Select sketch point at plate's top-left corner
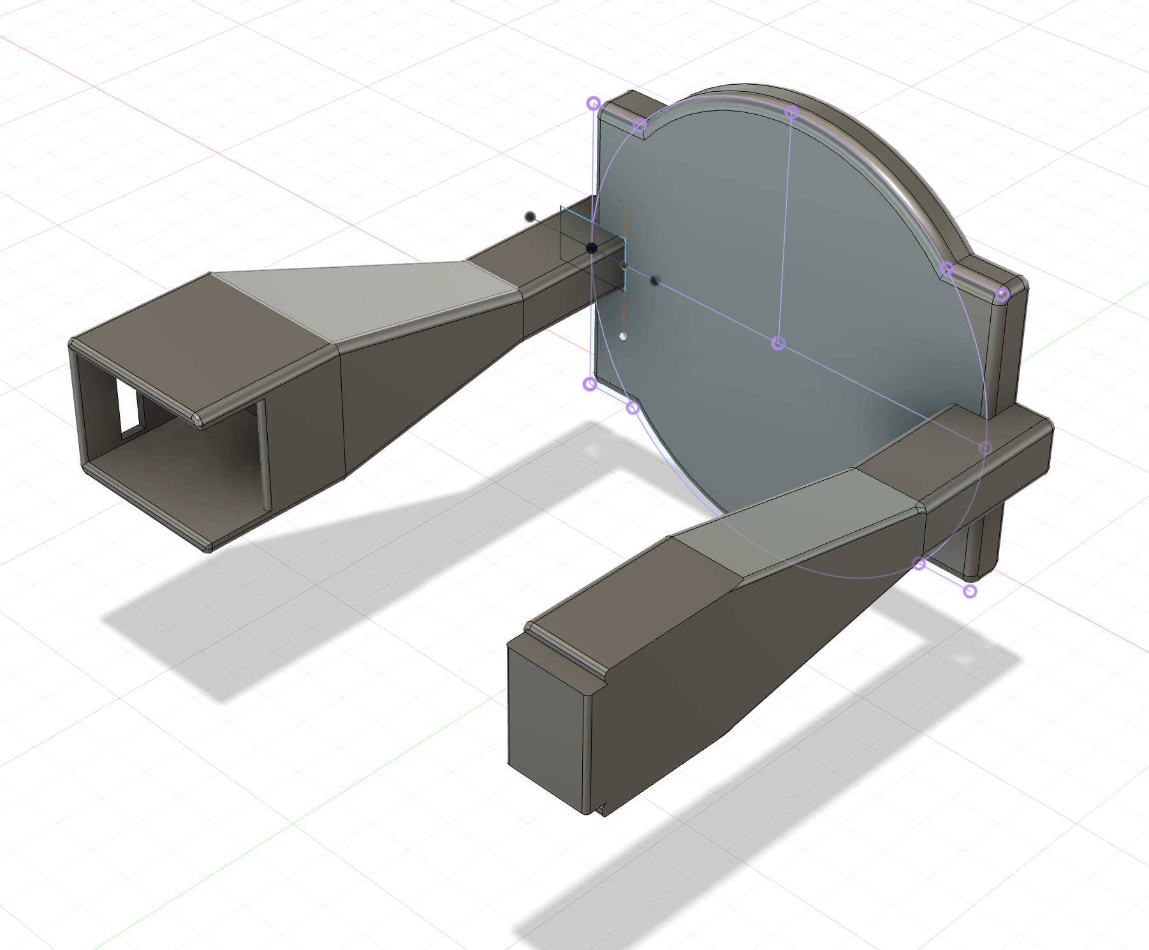The image size is (1149, 950). click(594, 103)
